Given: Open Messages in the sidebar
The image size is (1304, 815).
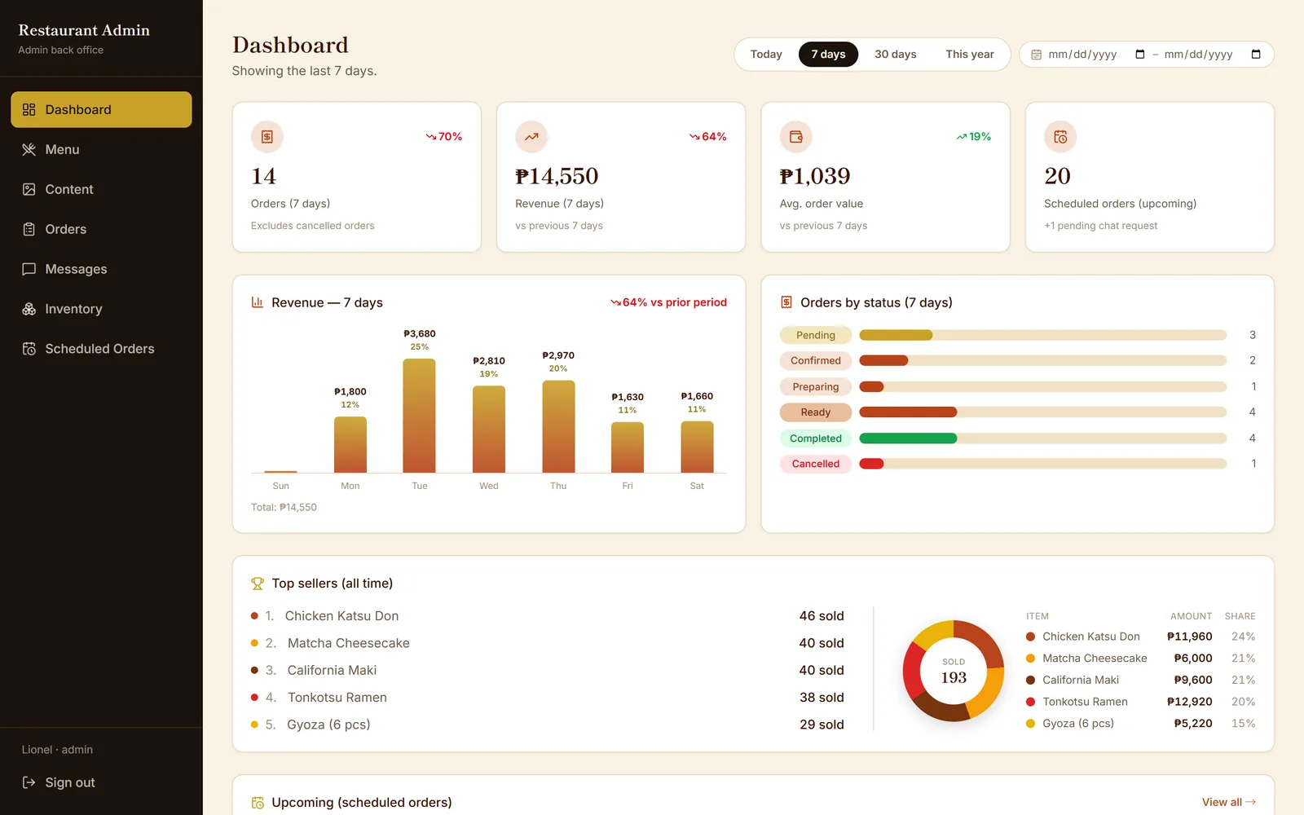Looking at the screenshot, I should tap(101, 269).
